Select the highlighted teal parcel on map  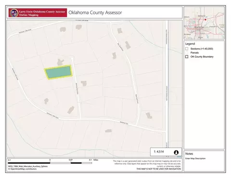(58, 72)
